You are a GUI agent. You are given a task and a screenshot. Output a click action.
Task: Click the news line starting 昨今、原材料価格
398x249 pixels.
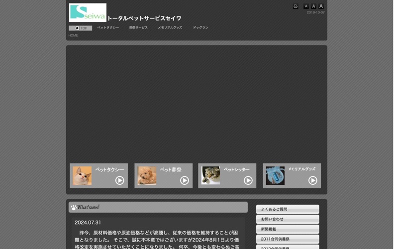tap(159, 233)
